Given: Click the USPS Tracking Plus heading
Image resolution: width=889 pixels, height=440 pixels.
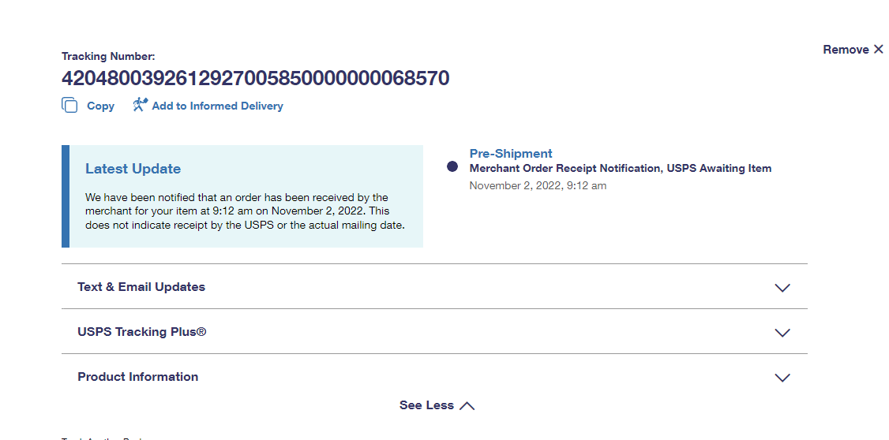Looking at the screenshot, I should click(x=142, y=332).
